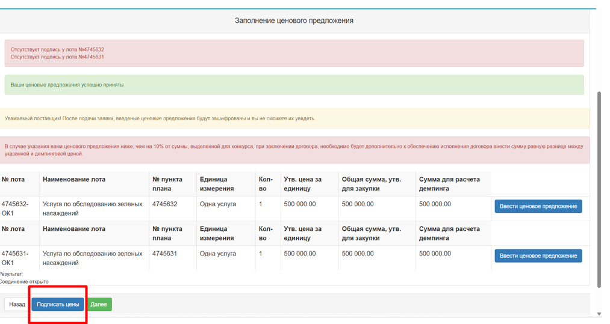Viewport: 610px width, 324px height.
Task: Select the missing signature message for lot №4745632
Action: 57,50
